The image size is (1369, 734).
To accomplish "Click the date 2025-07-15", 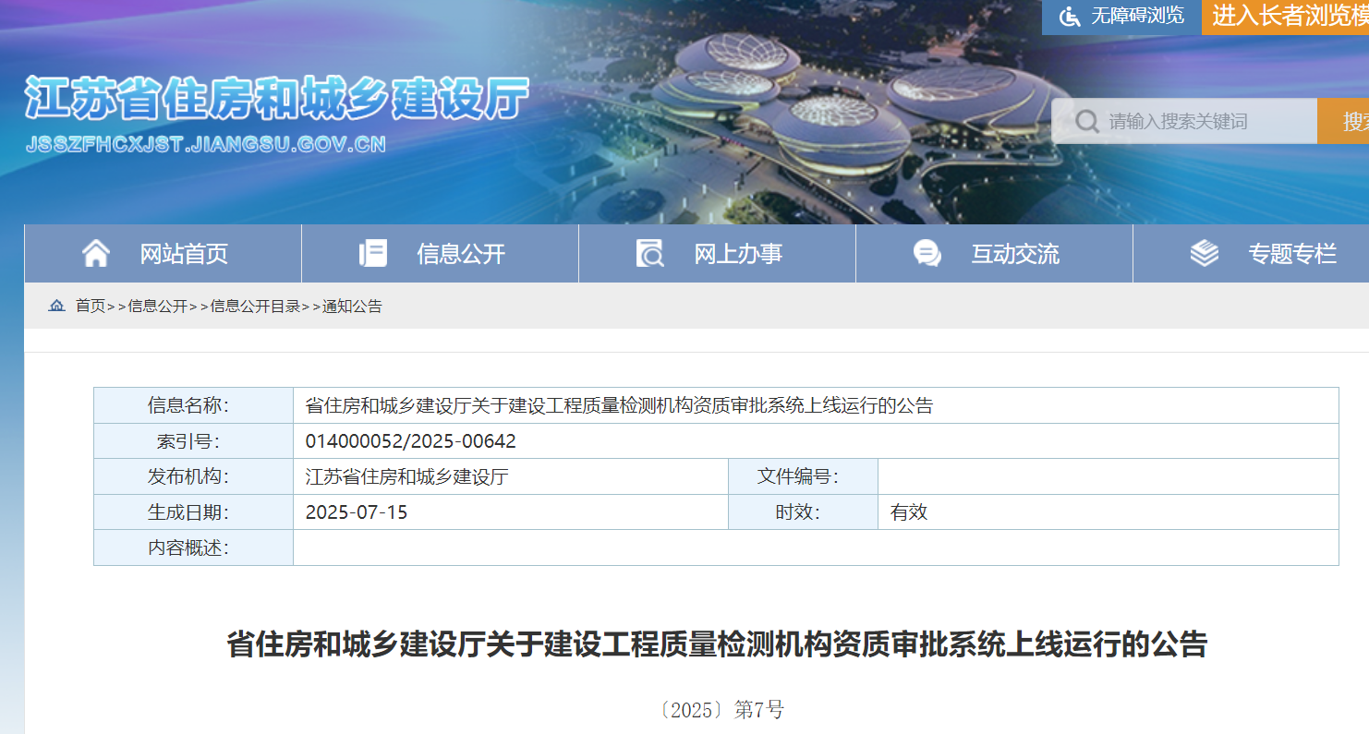I will tap(357, 512).
